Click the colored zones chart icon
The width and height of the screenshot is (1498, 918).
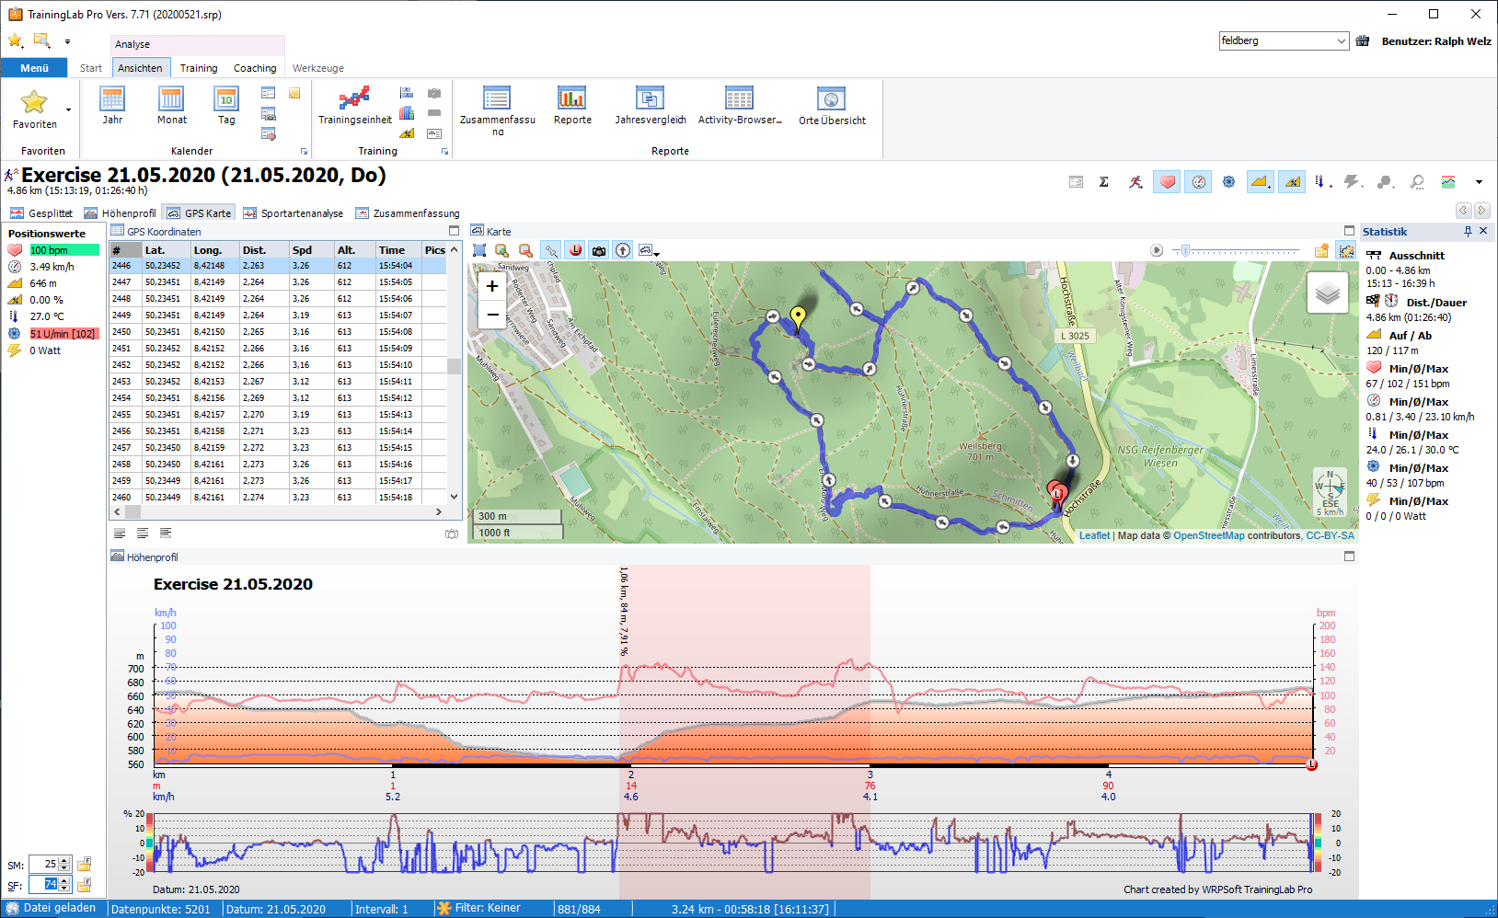pyautogui.click(x=1448, y=182)
